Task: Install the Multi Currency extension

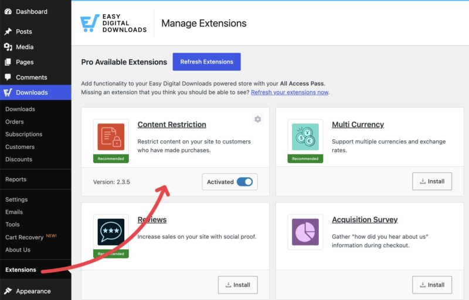Action: point(432,181)
